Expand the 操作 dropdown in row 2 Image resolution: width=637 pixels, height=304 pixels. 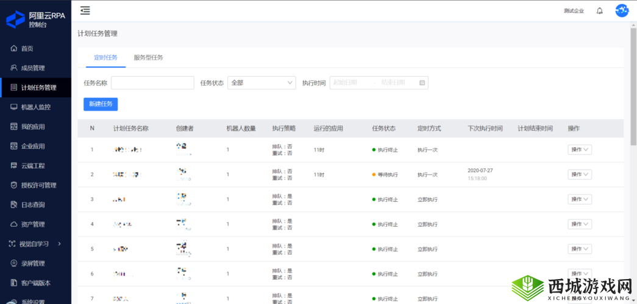(x=579, y=174)
